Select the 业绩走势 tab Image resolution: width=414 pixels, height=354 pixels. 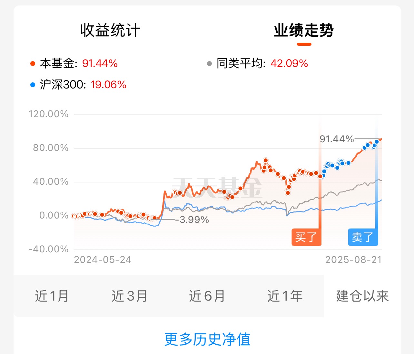(304, 31)
